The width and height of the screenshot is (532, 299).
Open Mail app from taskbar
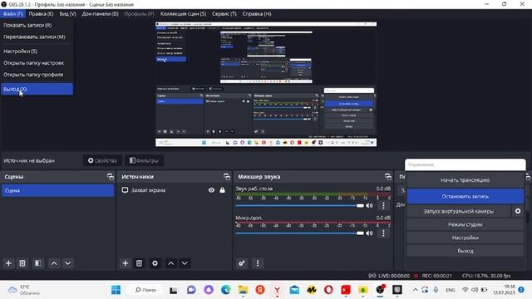click(x=294, y=290)
